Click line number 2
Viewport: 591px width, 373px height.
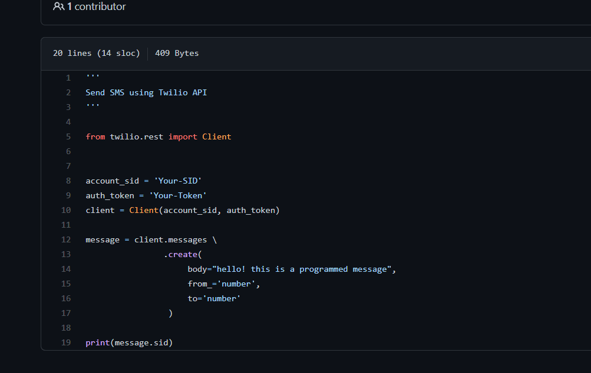[68, 92]
